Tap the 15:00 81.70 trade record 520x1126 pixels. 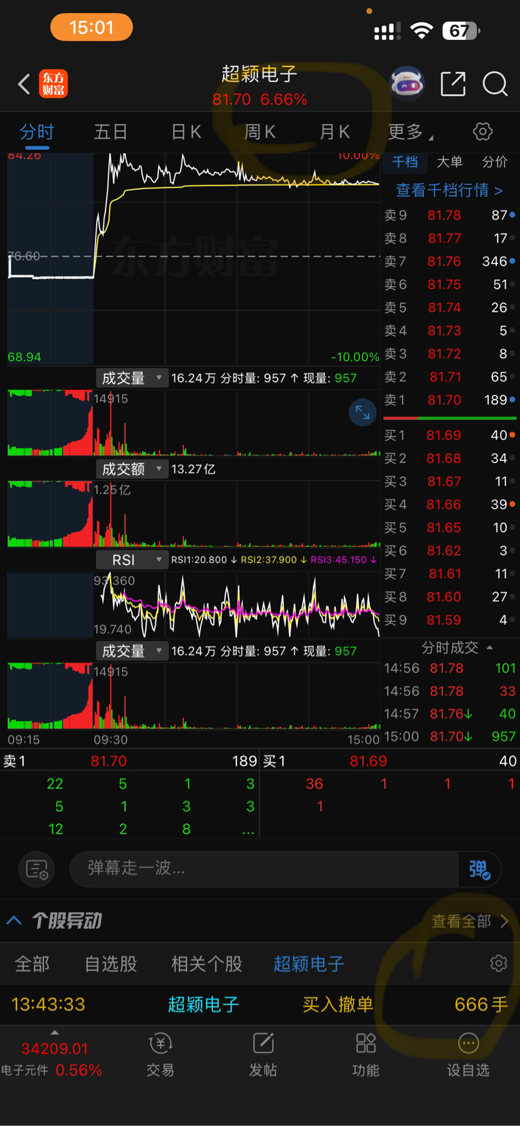tap(450, 736)
